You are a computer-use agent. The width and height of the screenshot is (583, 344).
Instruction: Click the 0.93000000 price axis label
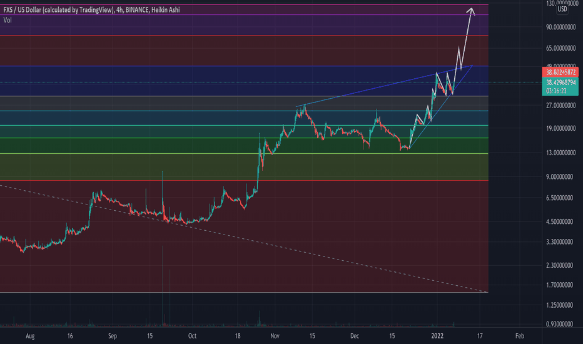(x=560, y=324)
